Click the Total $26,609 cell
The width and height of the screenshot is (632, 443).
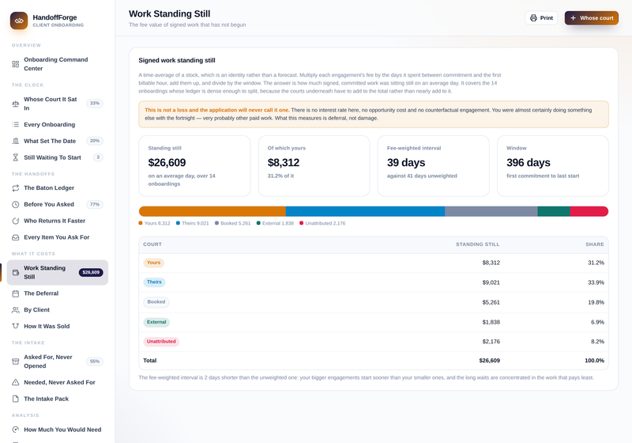pos(489,361)
